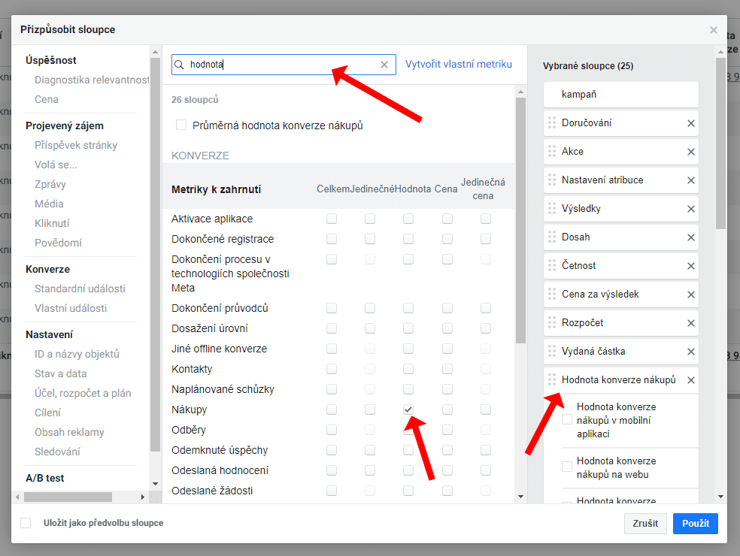This screenshot has height=556, width=740.
Task: Check Hodnota konverze nákupů na webu
Action: click(x=568, y=467)
